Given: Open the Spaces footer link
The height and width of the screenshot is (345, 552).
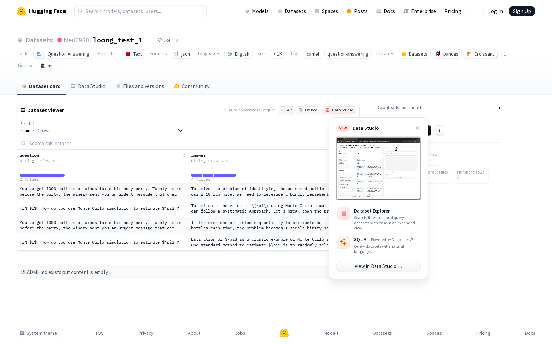Looking at the screenshot, I should point(434,333).
